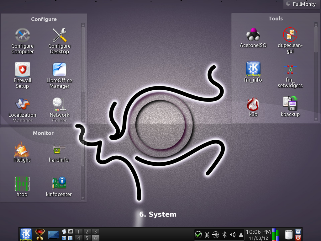Open the USB device notifier tray icon
The height and width of the screenshot is (241, 321).
click(x=216, y=235)
